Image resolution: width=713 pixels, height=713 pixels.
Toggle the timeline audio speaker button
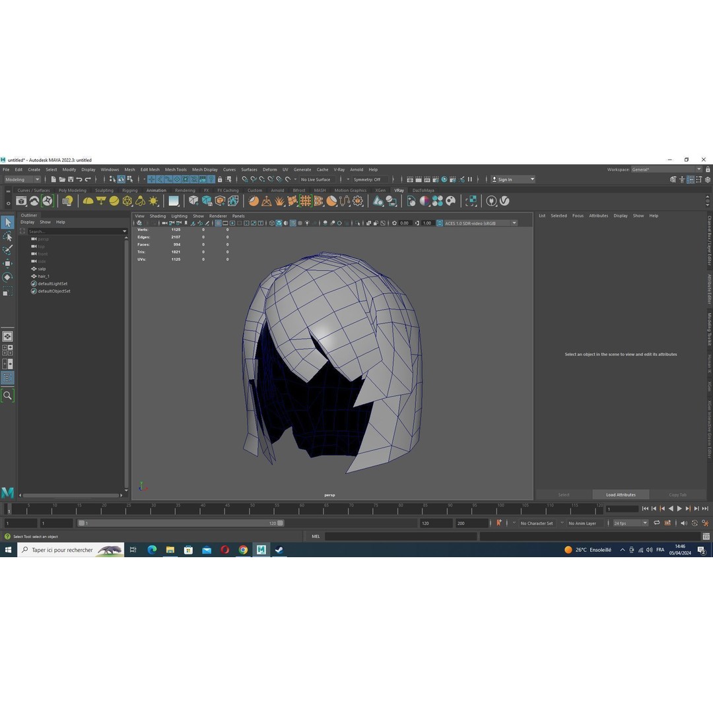(x=684, y=524)
